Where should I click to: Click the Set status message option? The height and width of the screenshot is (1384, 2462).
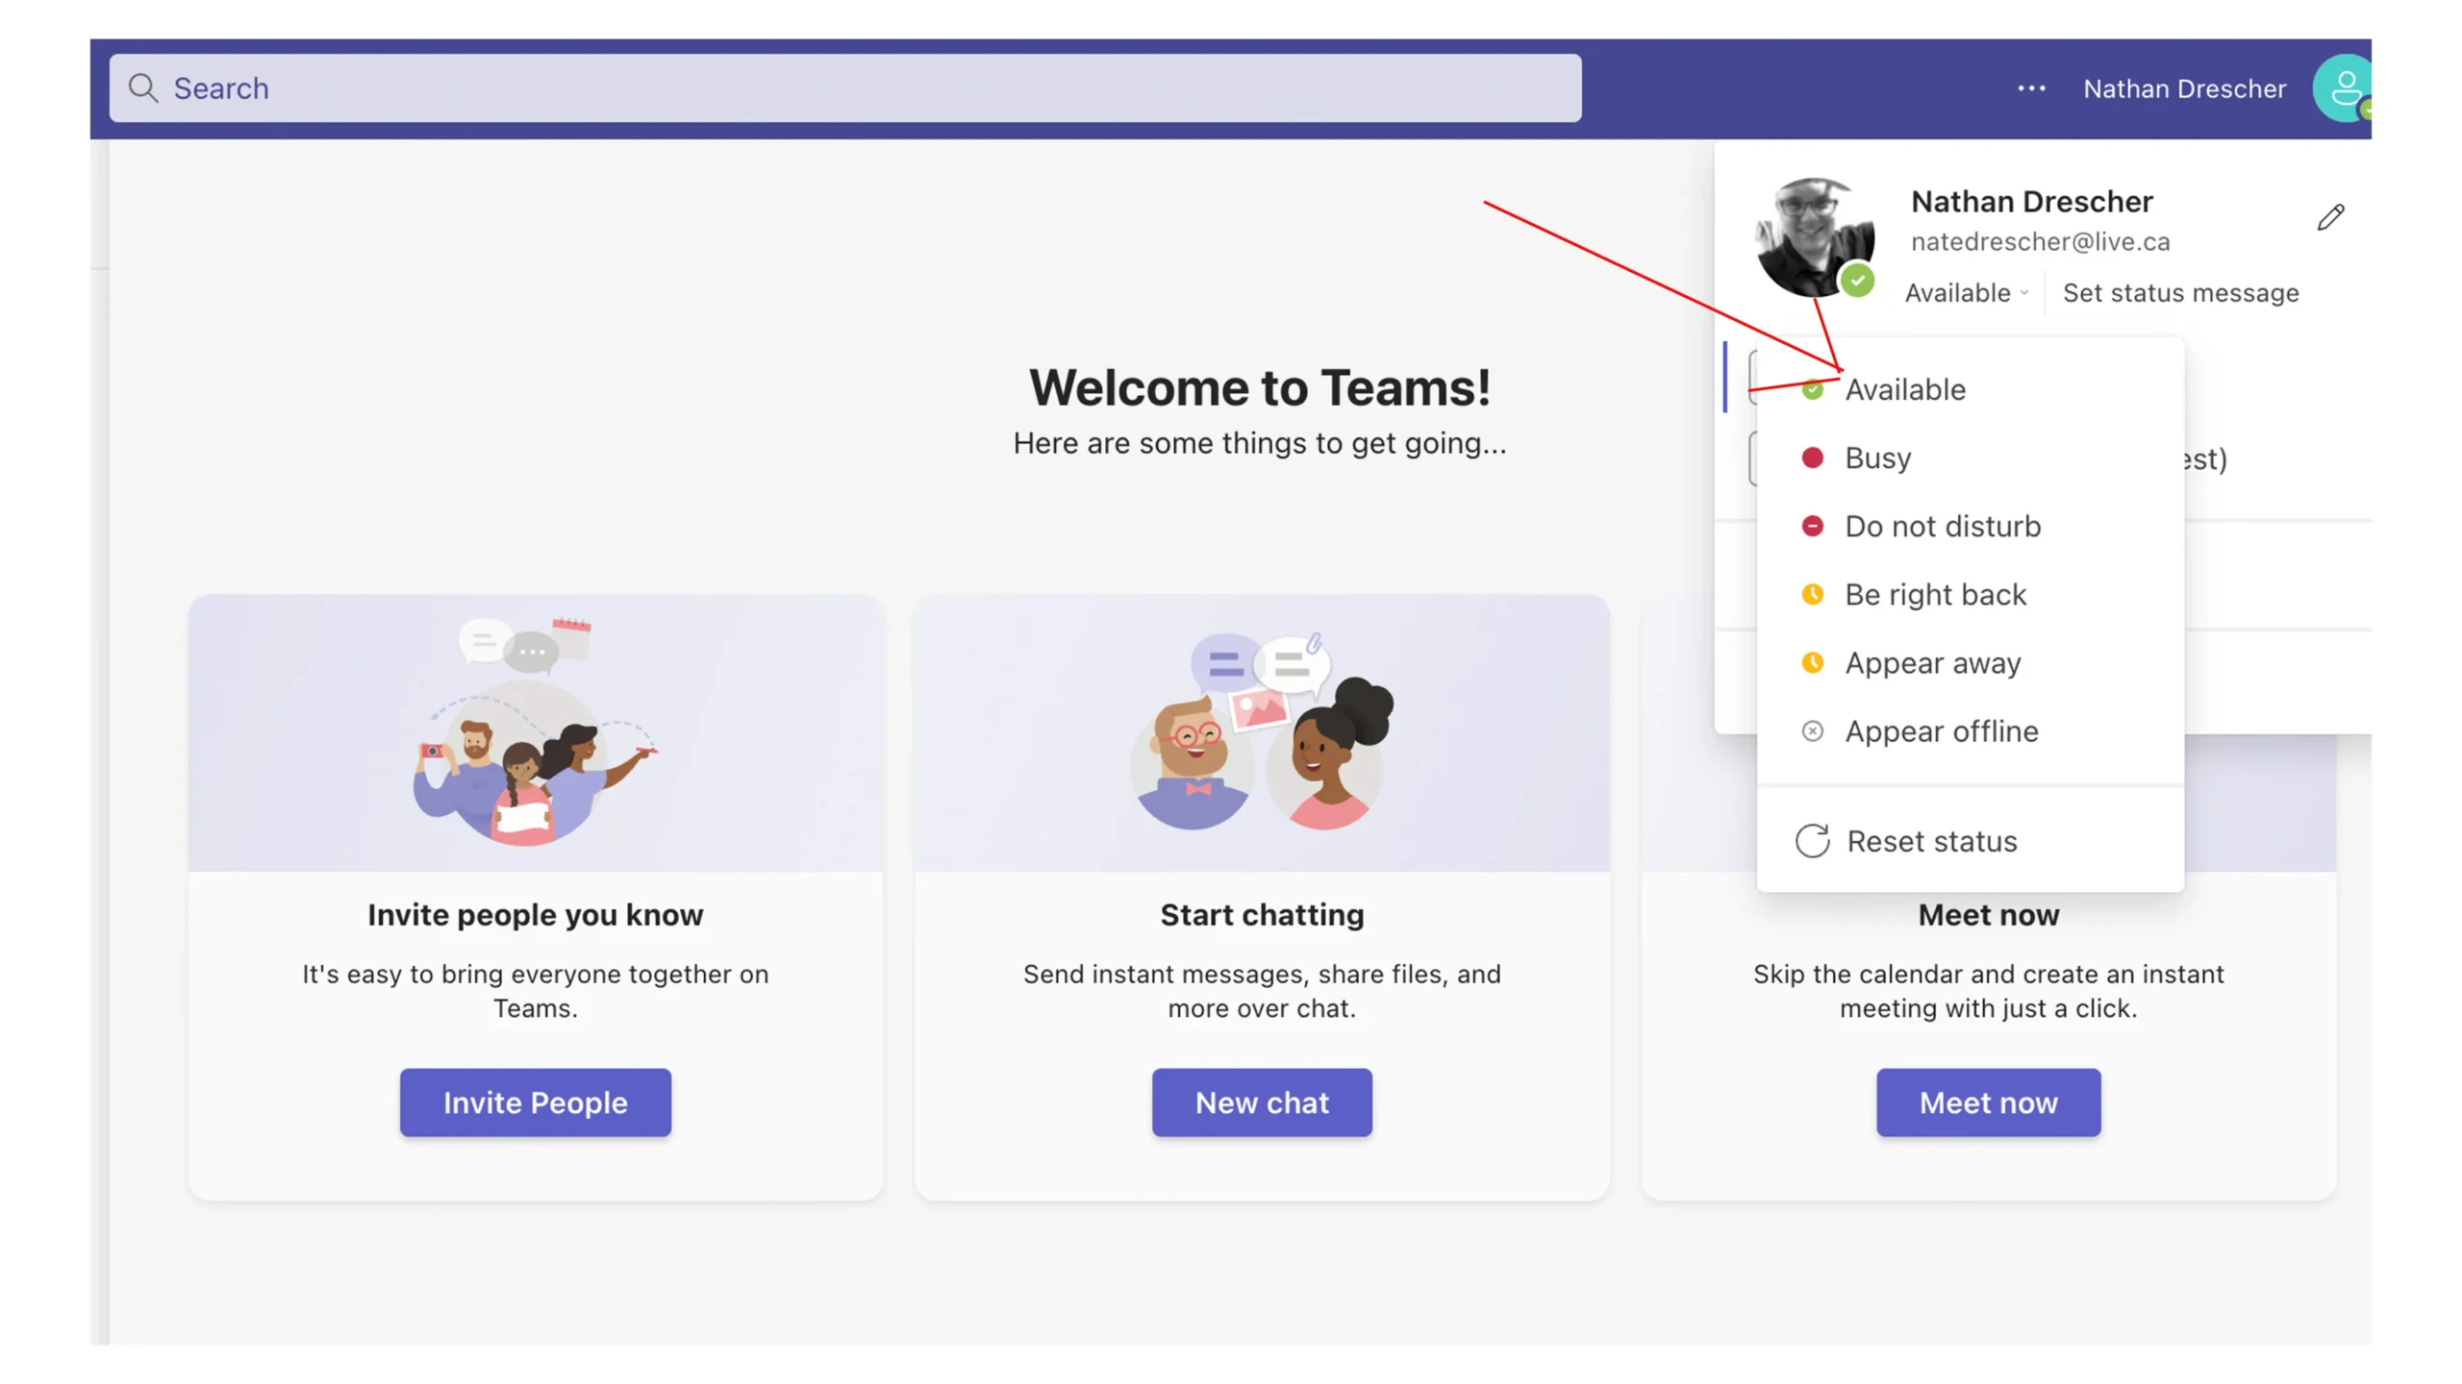coord(2181,292)
